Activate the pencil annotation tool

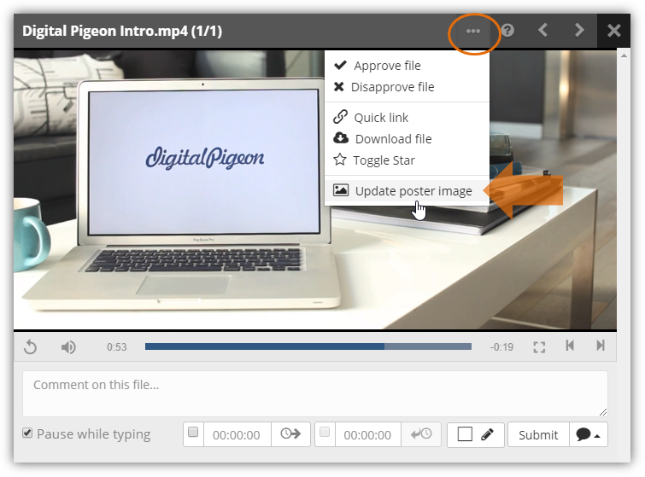point(488,434)
